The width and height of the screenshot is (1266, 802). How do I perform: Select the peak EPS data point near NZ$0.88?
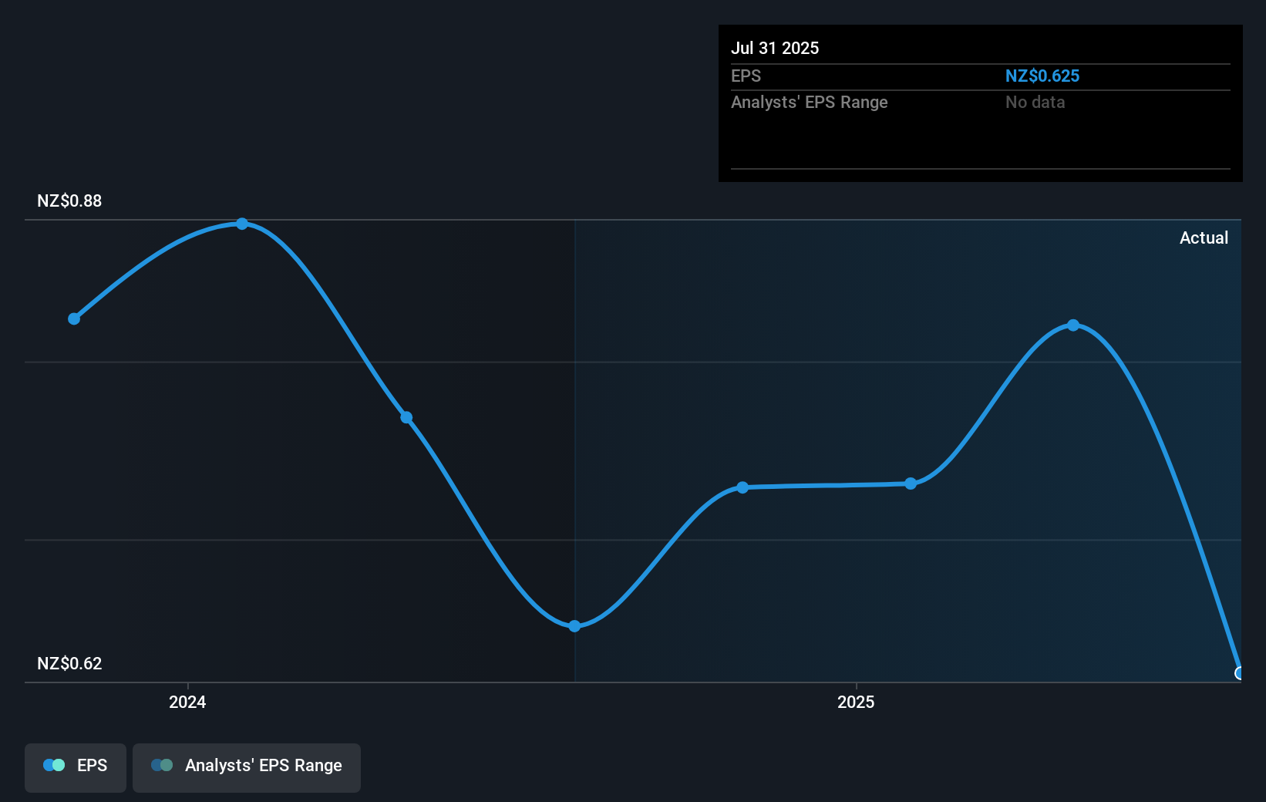pyautogui.click(x=242, y=224)
